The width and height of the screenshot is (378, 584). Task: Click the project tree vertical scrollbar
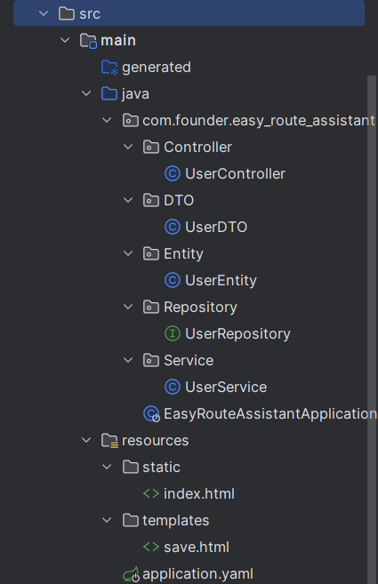tap(372, 330)
